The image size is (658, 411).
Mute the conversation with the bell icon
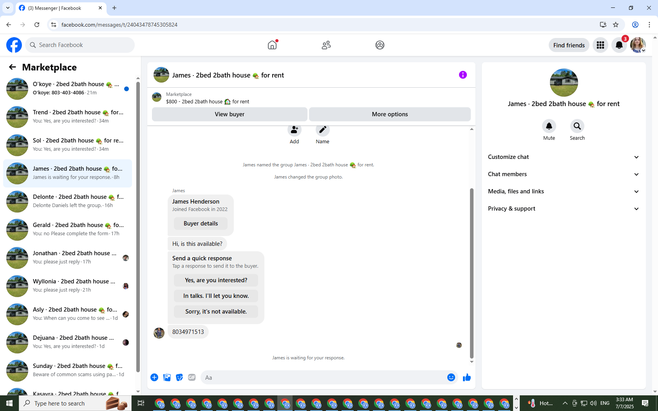549,126
